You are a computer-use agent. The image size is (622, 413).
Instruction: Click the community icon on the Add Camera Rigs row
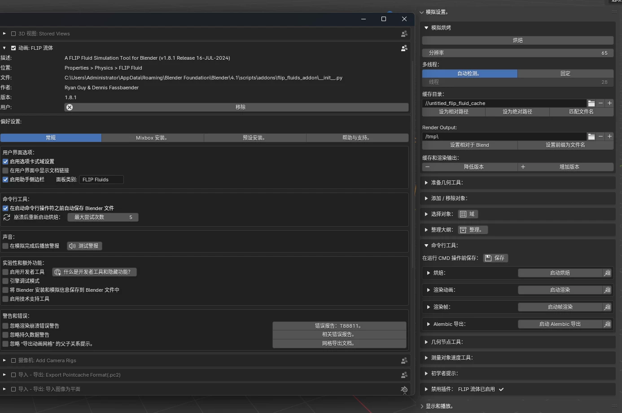(404, 360)
